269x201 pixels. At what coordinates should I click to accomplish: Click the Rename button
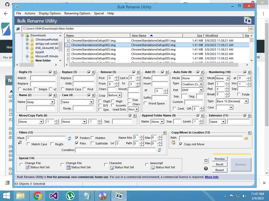(x=241, y=165)
